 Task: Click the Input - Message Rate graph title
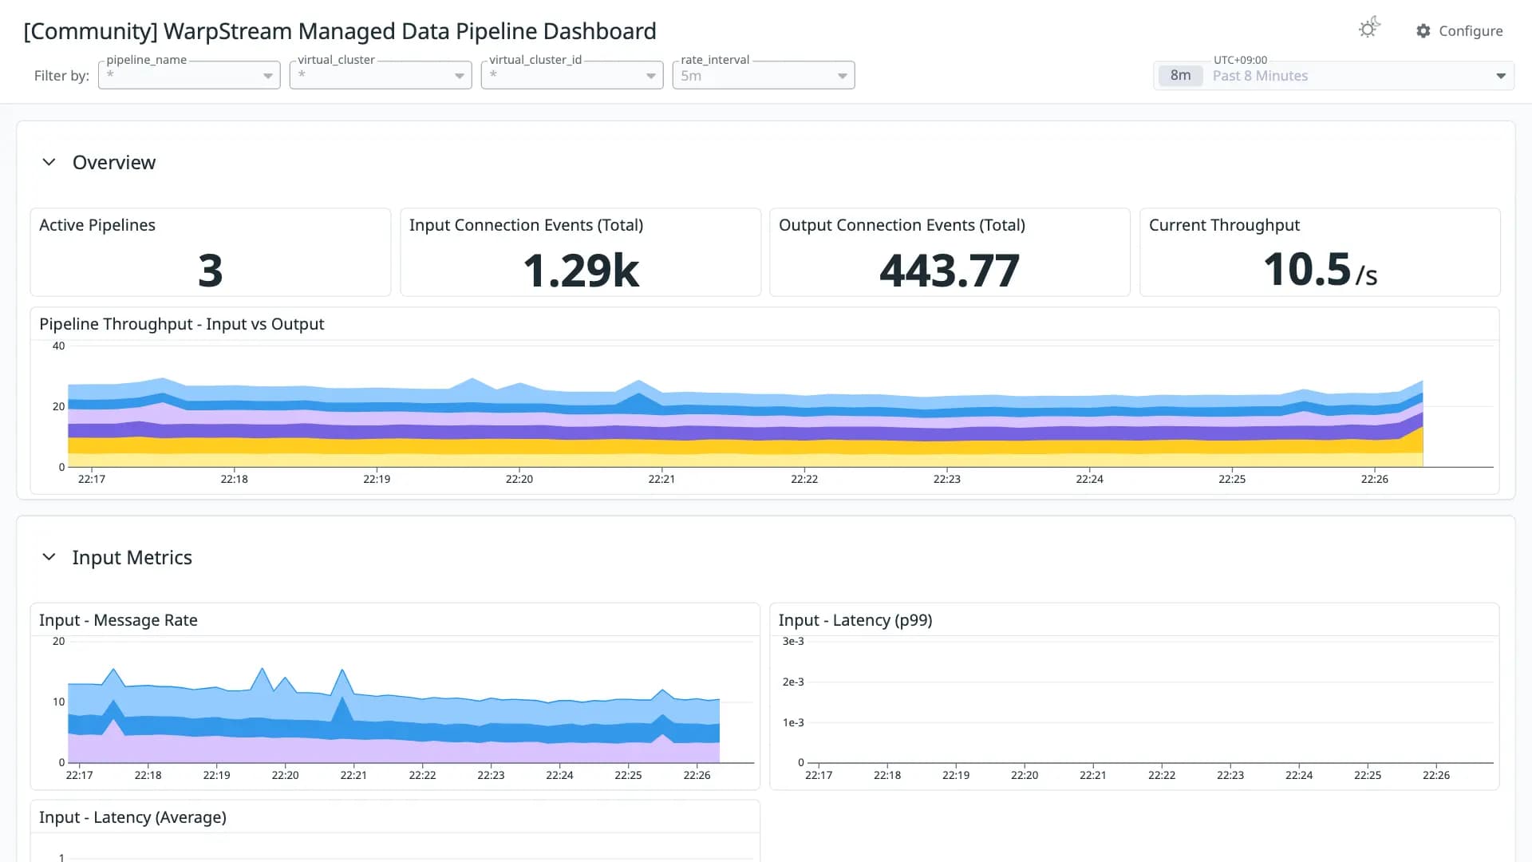118,620
